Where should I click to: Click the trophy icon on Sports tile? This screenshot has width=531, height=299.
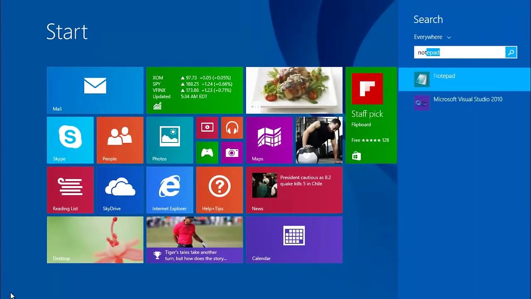point(157,255)
